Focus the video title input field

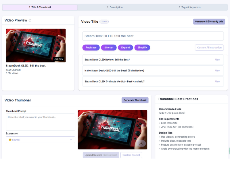(x=153, y=36)
